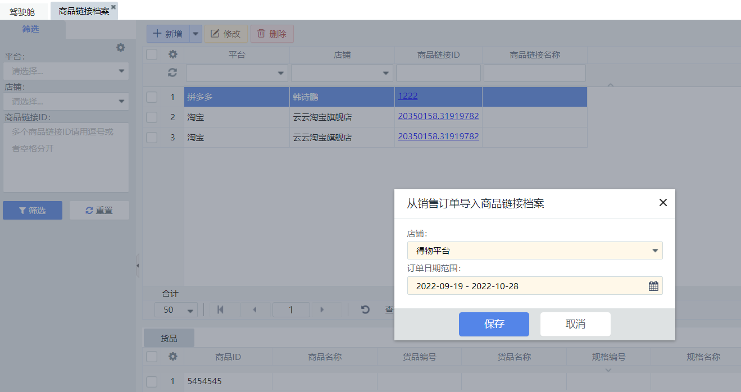This screenshot has height=392, width=741.
Task: Switch to the 驾驶舱 tab
Action: click(22, 11)
